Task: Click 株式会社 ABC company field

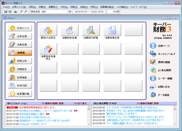Action: click(x=49, y=12)
